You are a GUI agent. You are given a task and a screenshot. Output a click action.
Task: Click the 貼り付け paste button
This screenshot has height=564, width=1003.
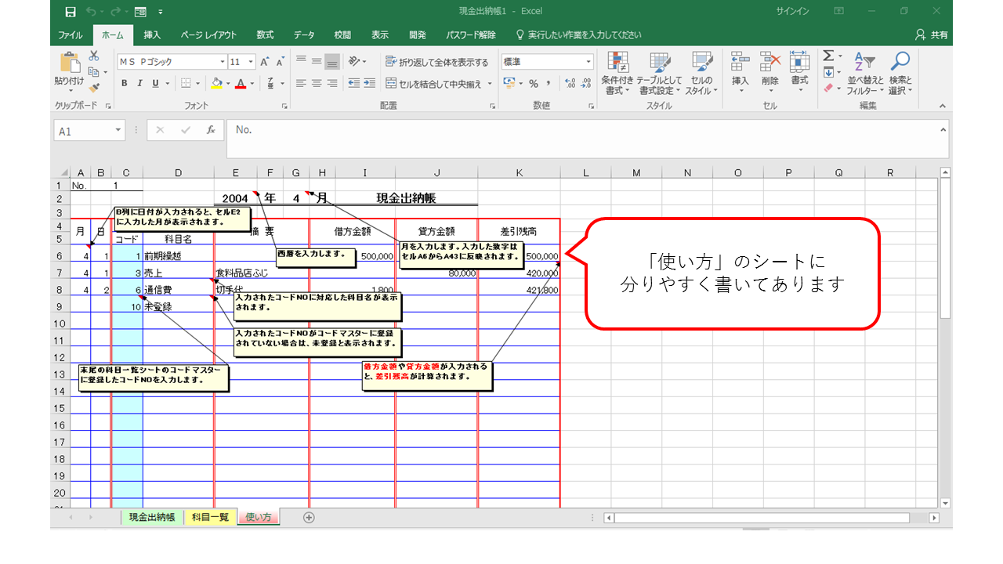pos(69,67)
